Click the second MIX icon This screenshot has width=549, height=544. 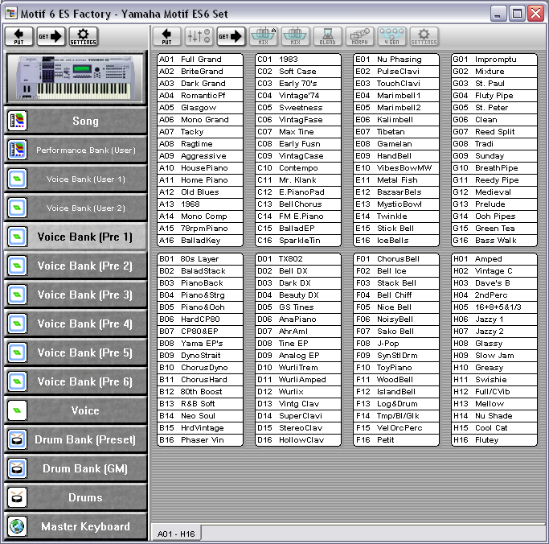[x=295, y=36]
